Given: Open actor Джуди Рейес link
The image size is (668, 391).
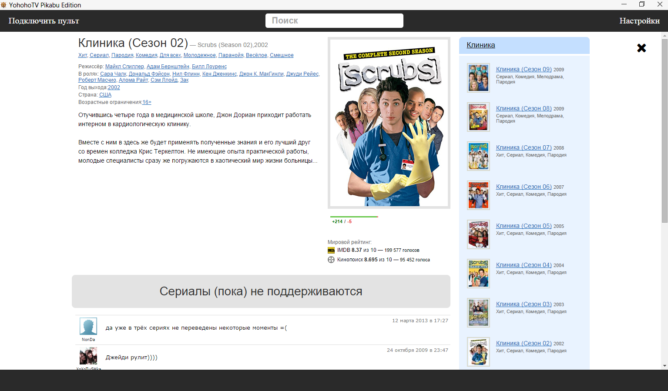Looking at the screenshot, I should coord(302,74).
